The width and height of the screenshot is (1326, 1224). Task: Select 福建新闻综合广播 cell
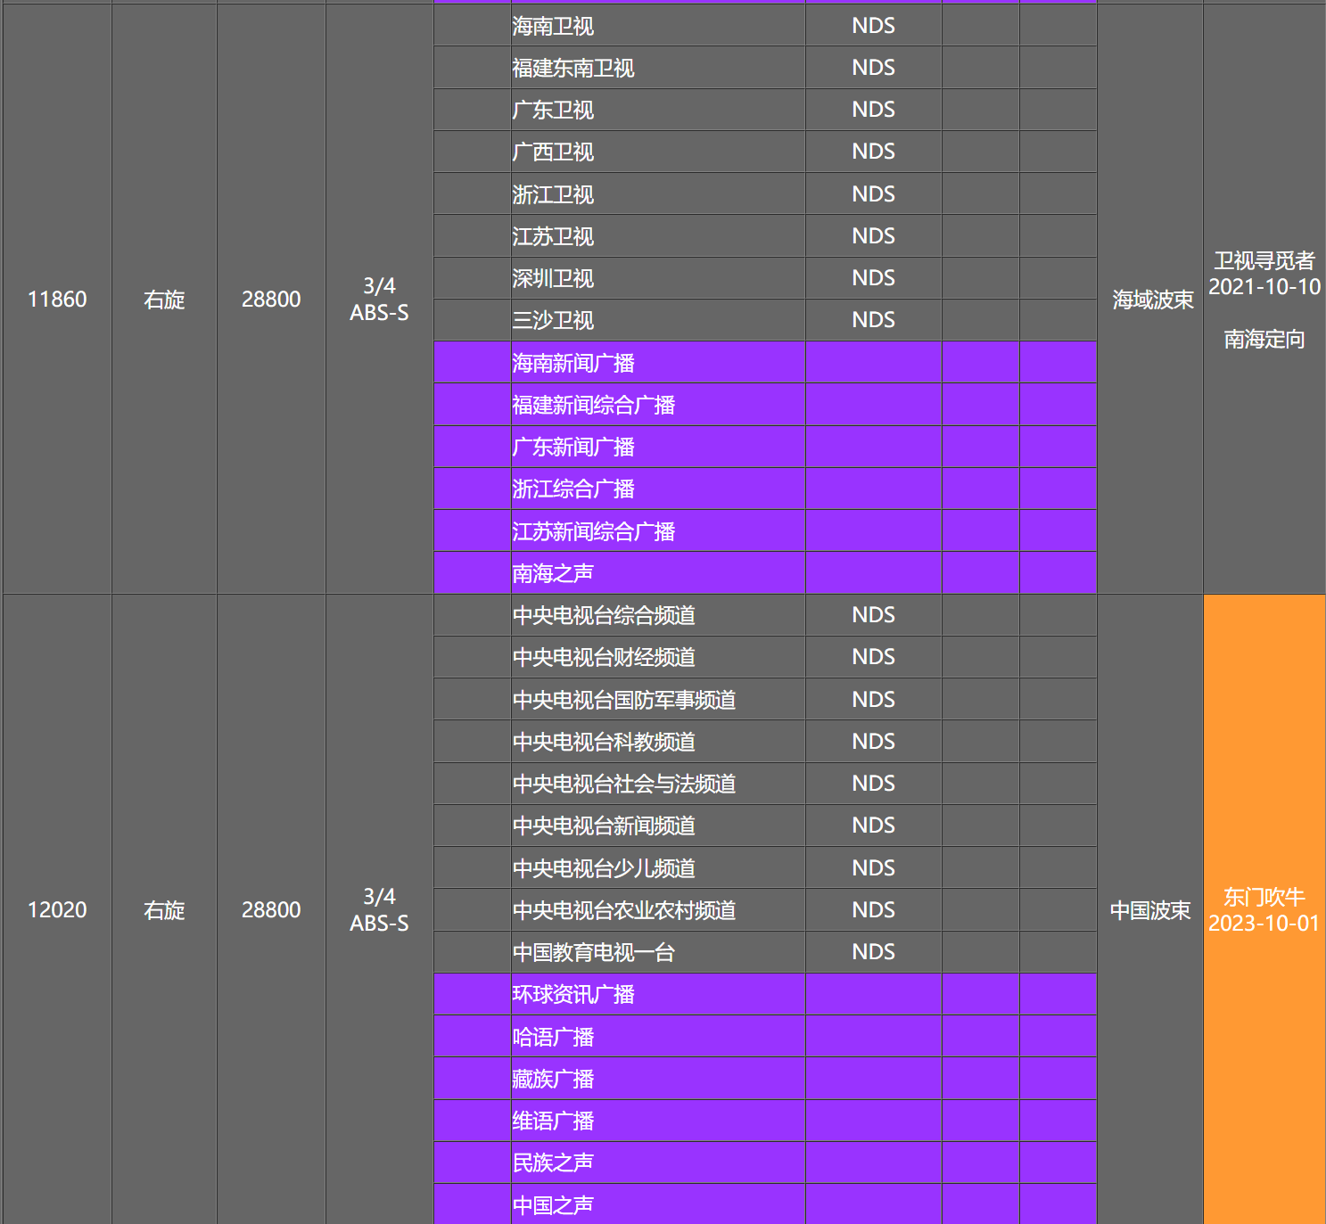pyautogui.click(x=658, y=405)
